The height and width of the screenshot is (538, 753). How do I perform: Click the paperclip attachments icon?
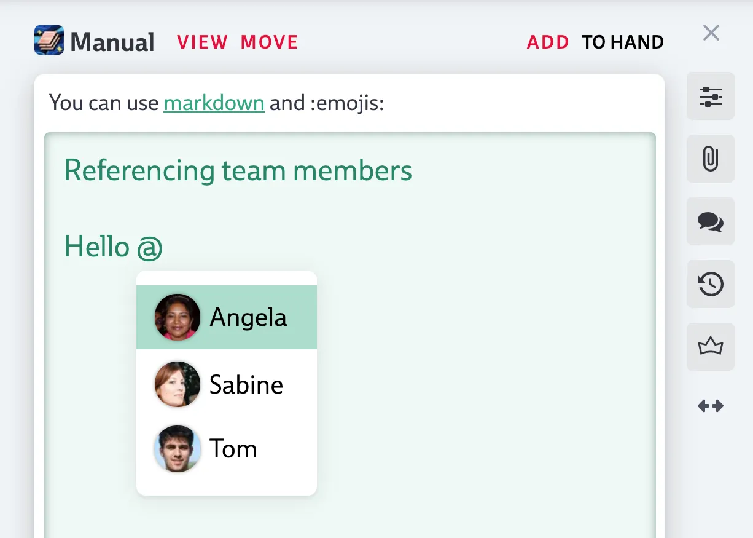point(710,159)
